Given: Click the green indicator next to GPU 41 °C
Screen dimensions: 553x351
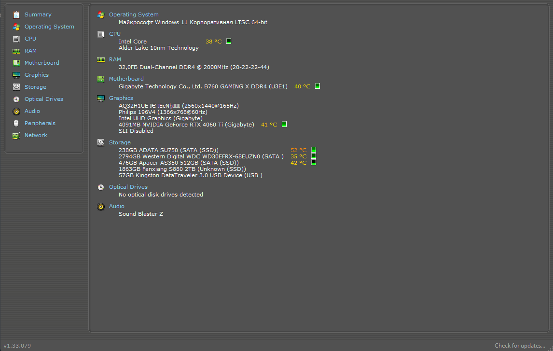Looking at the screenshot, I should [x=284, y=124].
